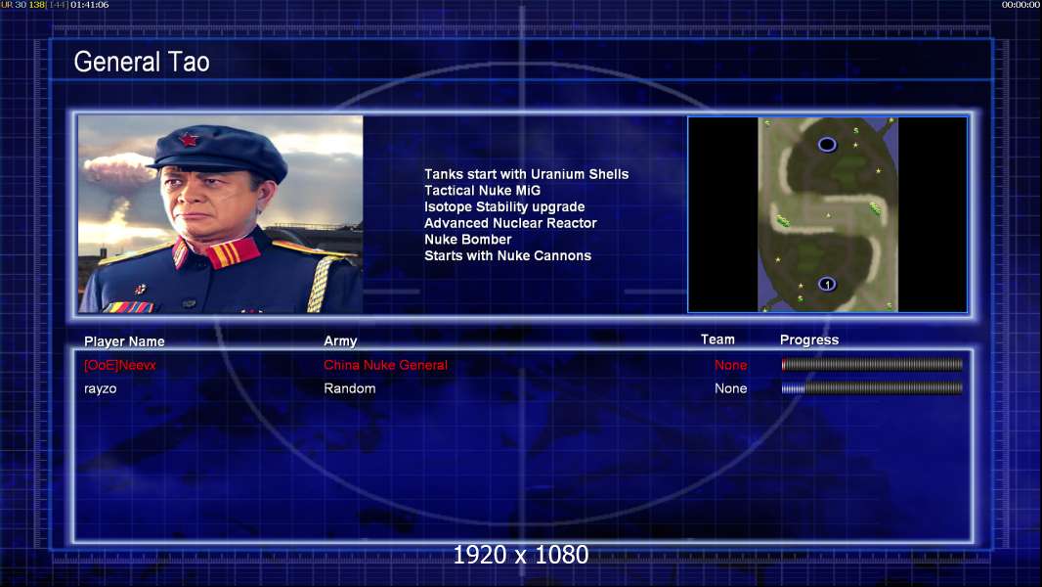Click rayzo's blue loading progress bar
This screenshot has height=587, width=1042.
(872, 388)
